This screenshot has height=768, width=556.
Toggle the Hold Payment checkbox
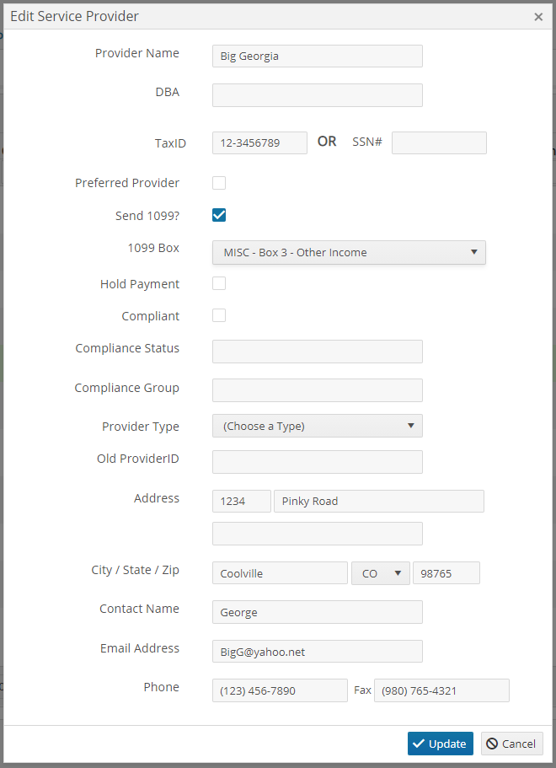[x=219, y=283]
